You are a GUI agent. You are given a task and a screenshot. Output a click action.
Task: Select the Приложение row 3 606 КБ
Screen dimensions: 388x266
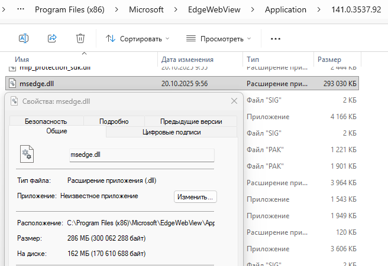(302, 249)
